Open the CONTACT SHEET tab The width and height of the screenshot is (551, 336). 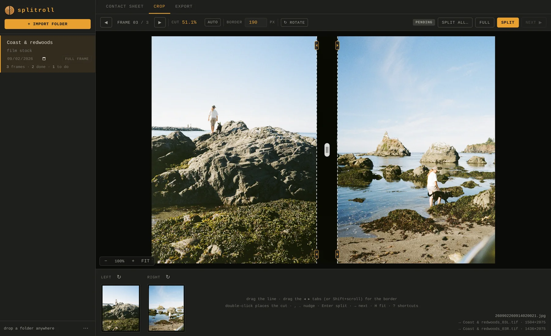pyautogui.click(x=125, y=6)
